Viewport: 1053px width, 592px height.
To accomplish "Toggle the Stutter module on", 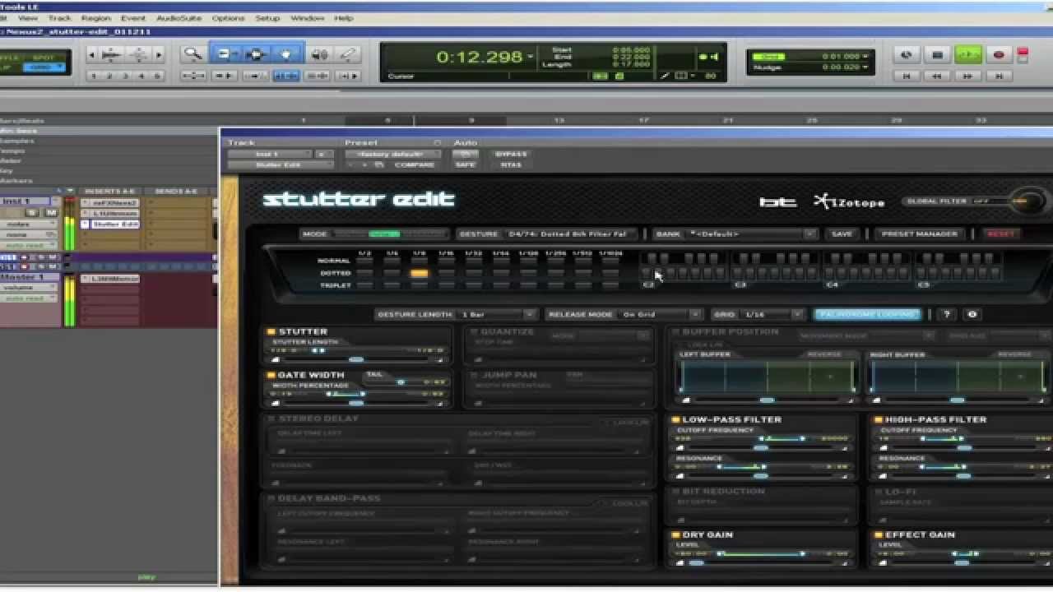I will [271, 332].
